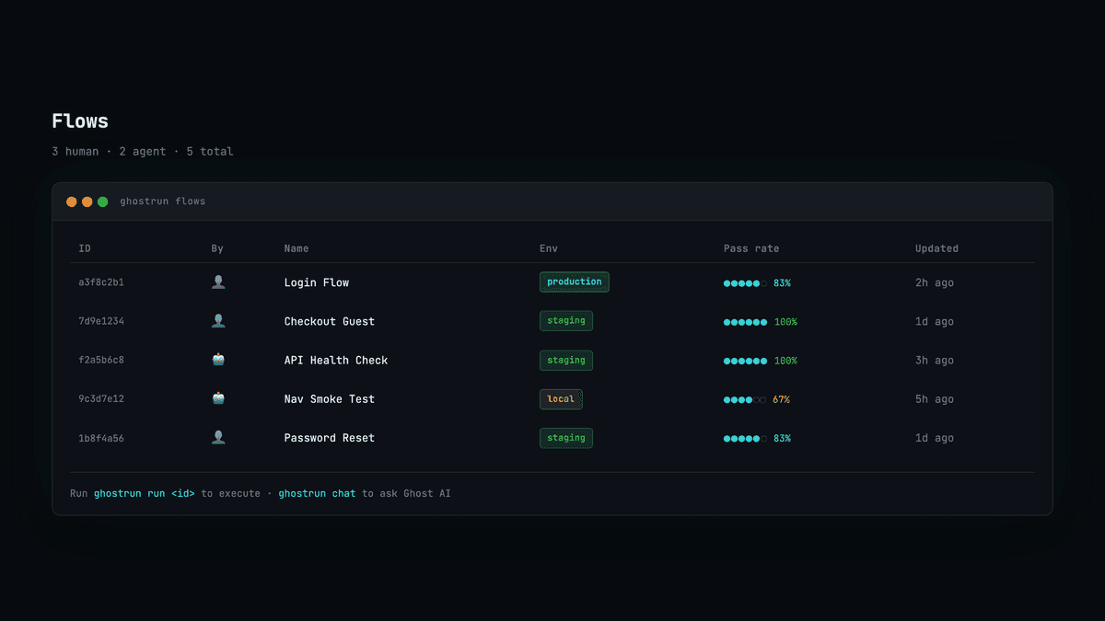Click the robot icon beside Nav Smoke Test

(218, 398)
